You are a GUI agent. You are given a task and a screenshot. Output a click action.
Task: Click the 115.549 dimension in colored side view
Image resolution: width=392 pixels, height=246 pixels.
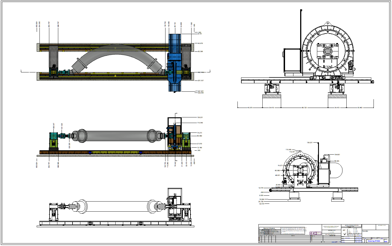tap(200, 123)
